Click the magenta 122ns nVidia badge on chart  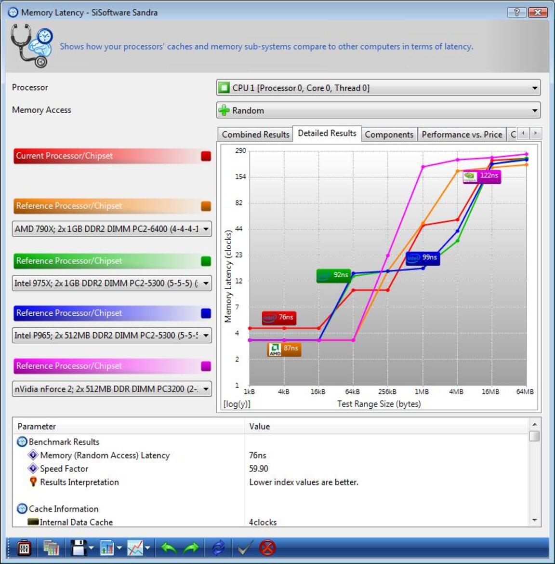coord(482,176)
